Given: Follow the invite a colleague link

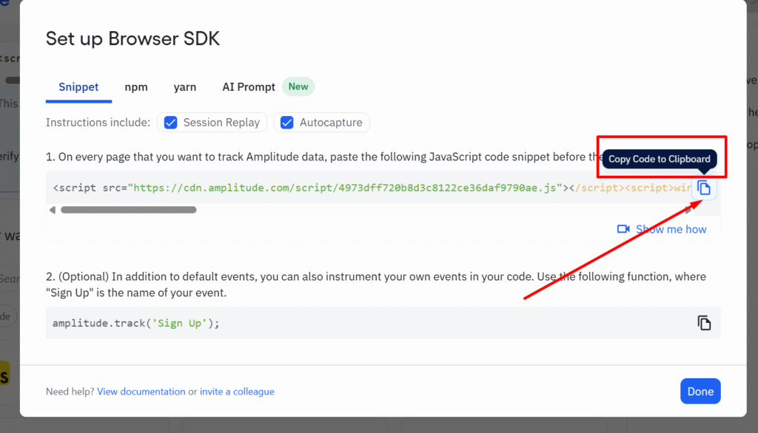Looking at the screenshot, I should point(237,392).
